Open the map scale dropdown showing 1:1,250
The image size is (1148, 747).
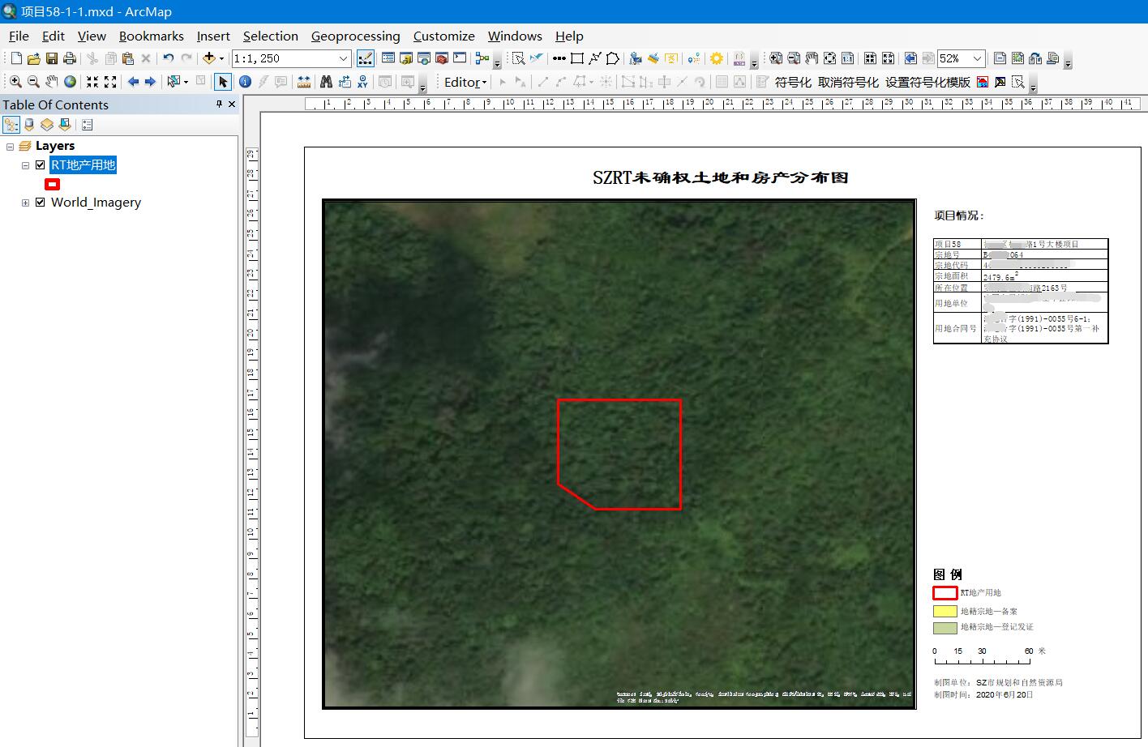[344, 58]
